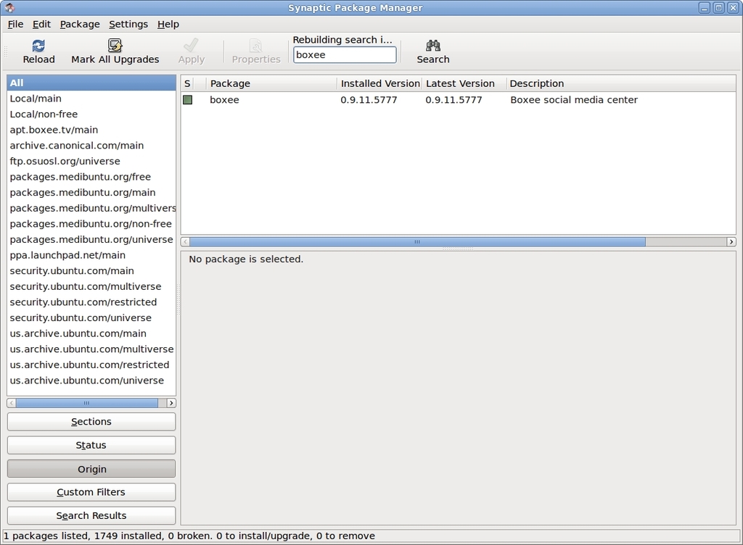Open the Package menu

click(80, 24)
